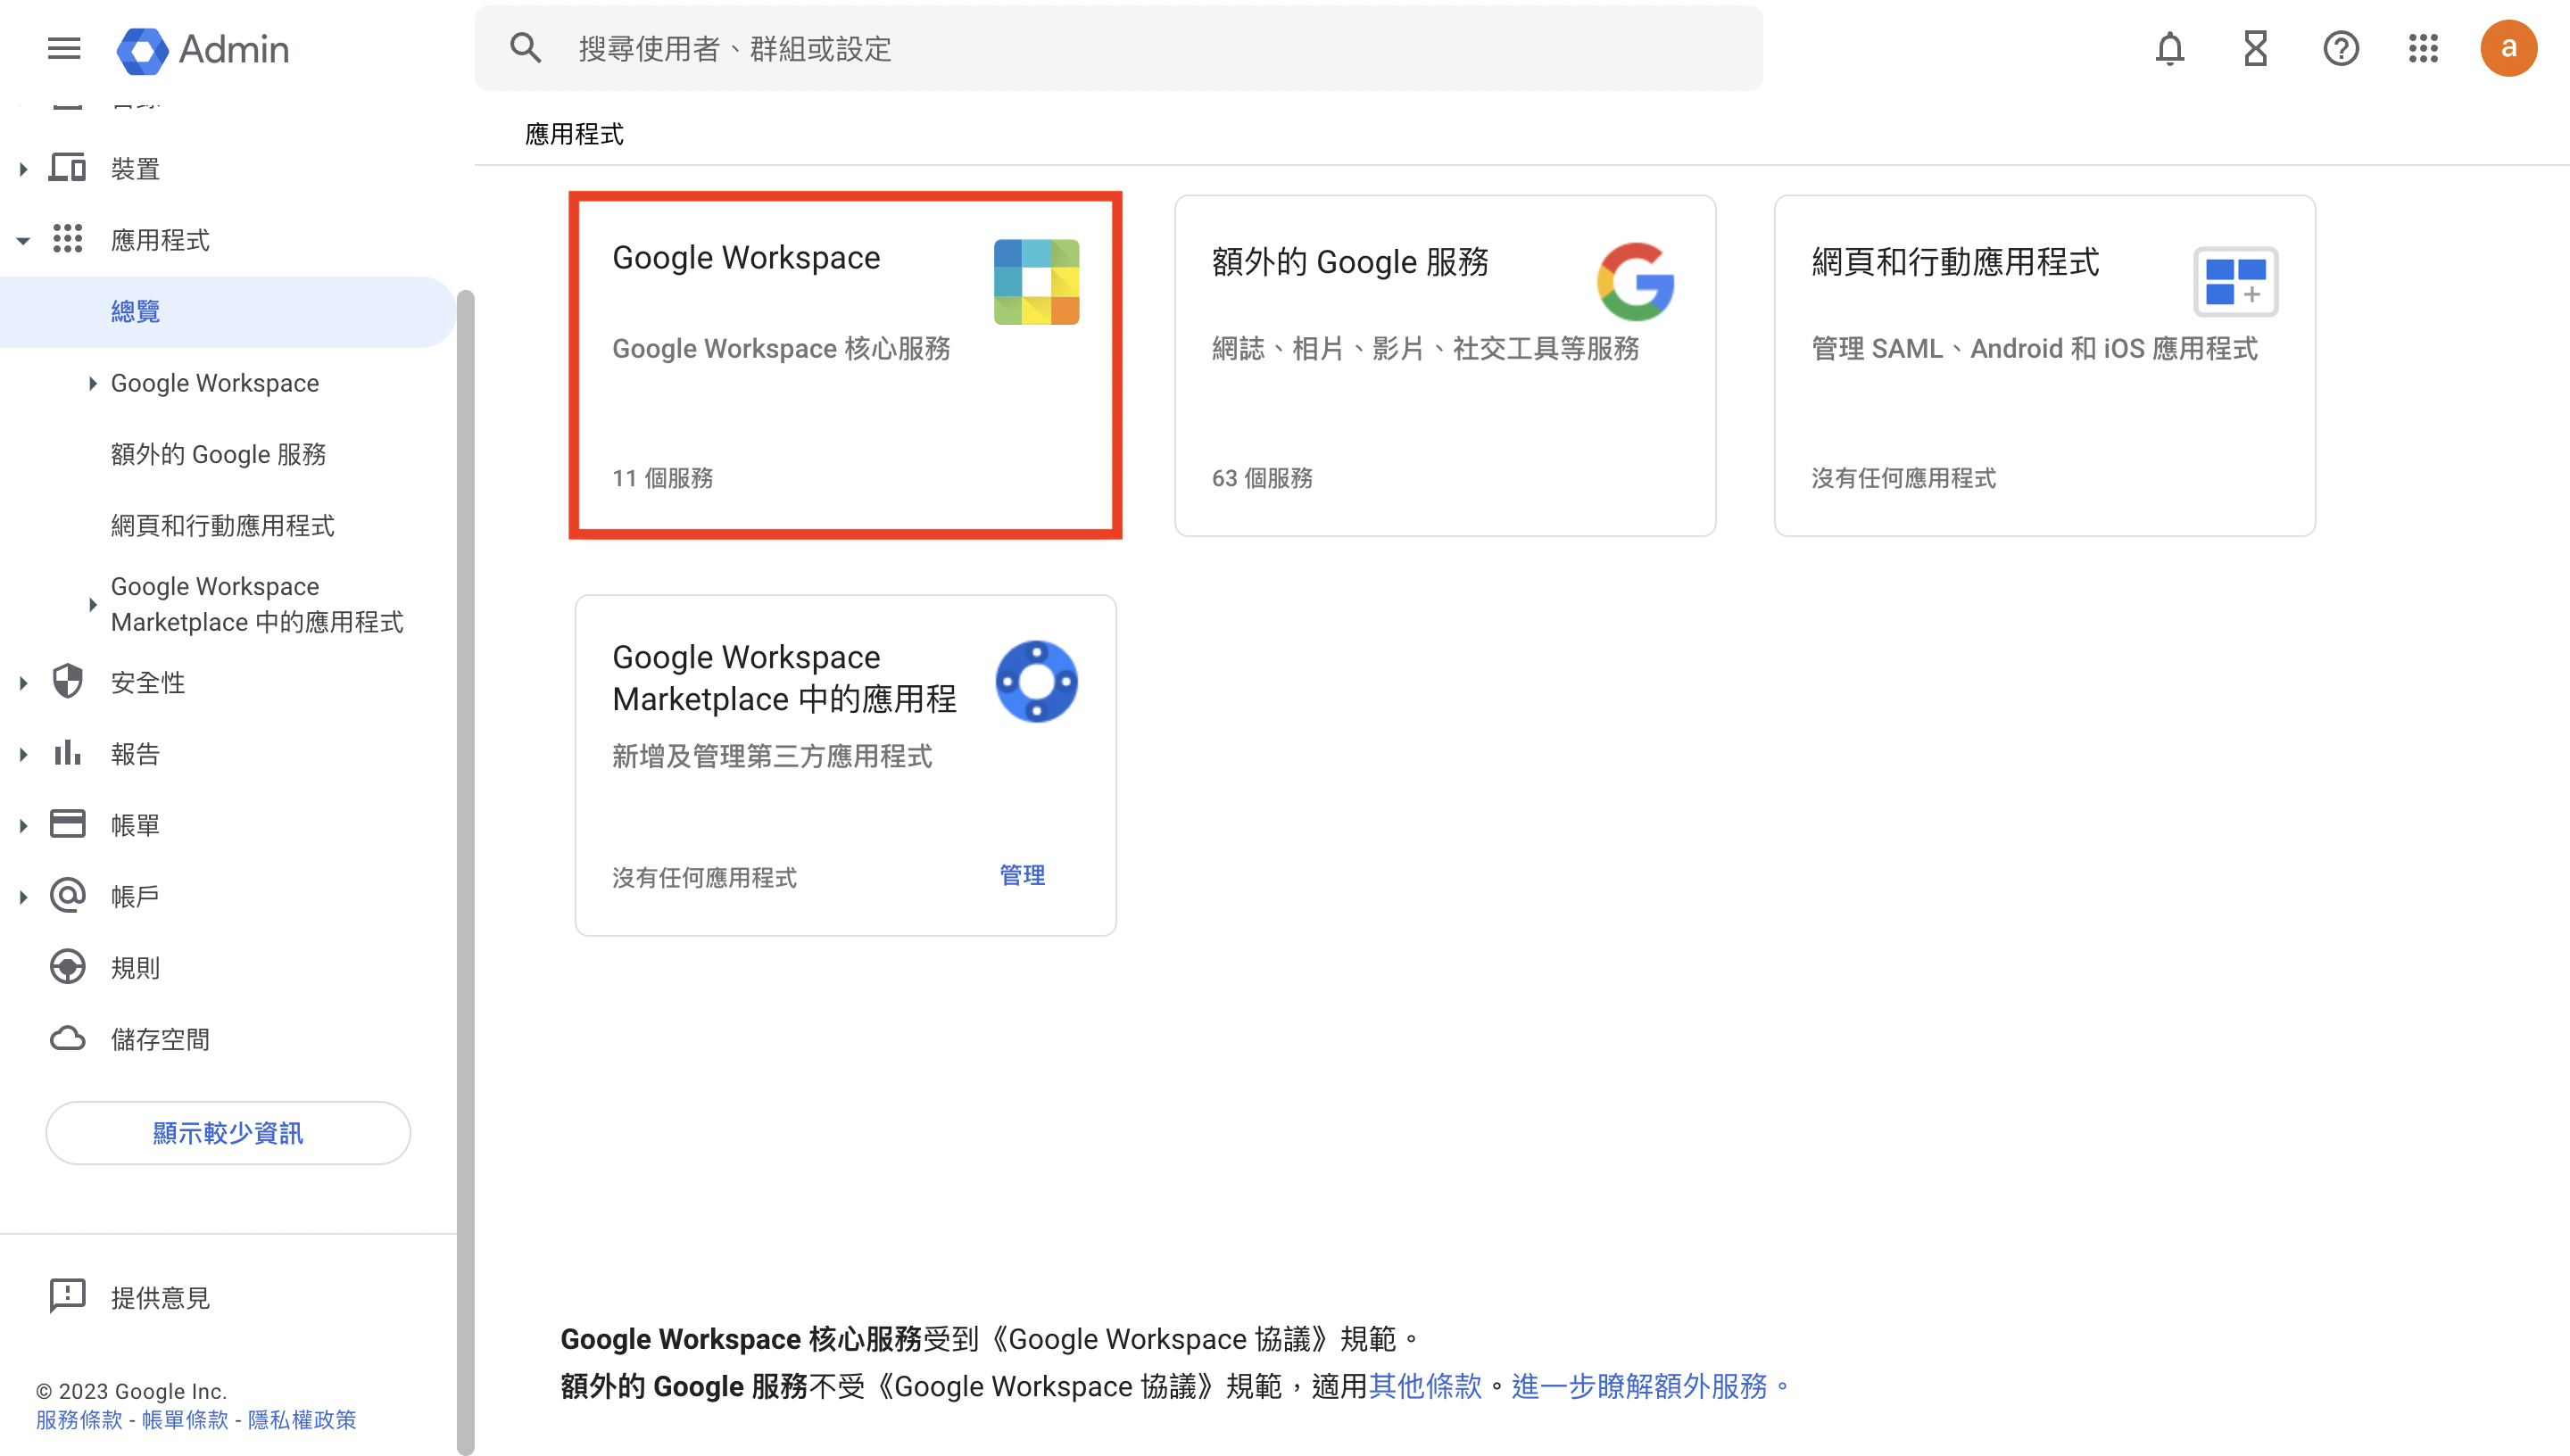Viewport: 2570px width, 1456px height.
Task: Click 'Google Workspace Marketplace 中的應用程' card title
Action: pyautogui.click(x=784, y=678)
